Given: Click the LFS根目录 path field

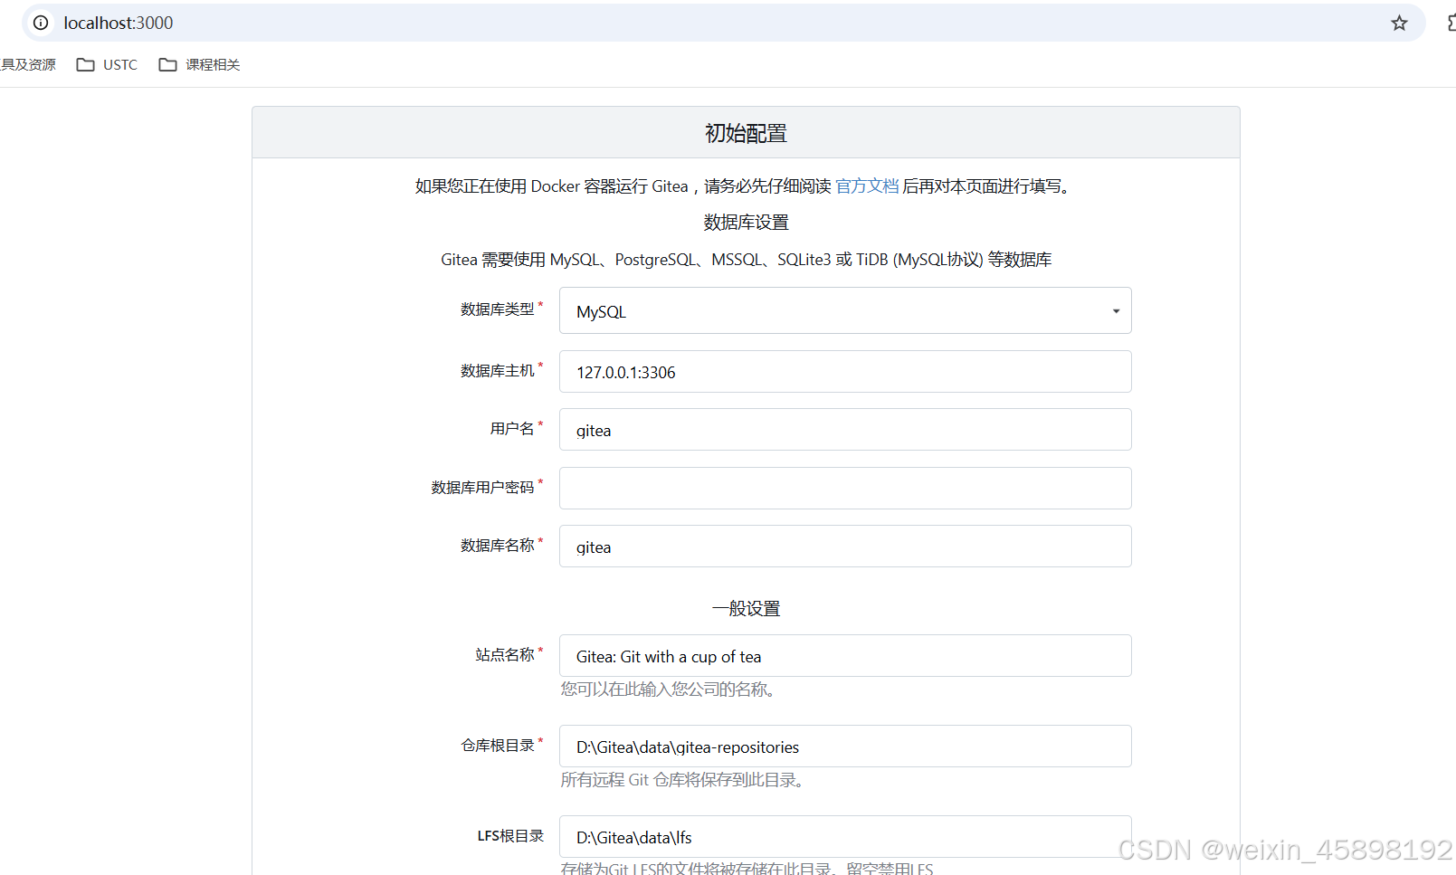Looking at the screenshot, I should click(845, 836).
